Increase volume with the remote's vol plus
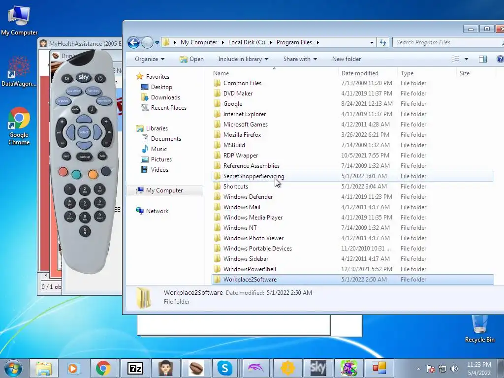Viewport: 504px width, 378px height. [x=62, y=122]
